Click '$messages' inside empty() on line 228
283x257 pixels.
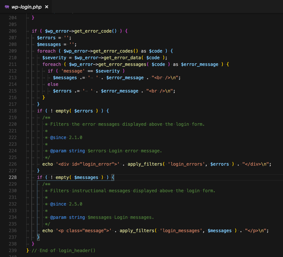pyautogui.click(x=86, y=177)
